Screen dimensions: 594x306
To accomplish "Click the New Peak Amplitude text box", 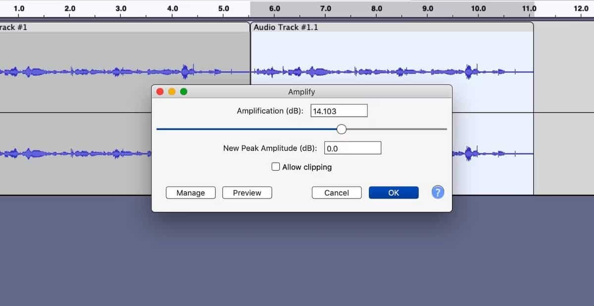I will (352, 147).
